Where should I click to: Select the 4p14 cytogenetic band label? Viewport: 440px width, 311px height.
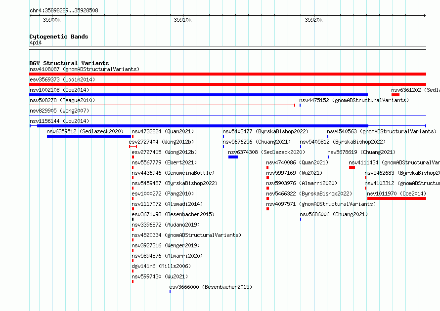pos(36,43)
